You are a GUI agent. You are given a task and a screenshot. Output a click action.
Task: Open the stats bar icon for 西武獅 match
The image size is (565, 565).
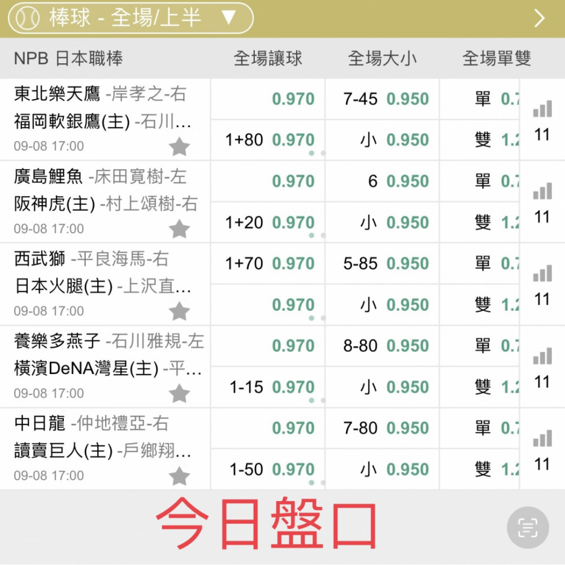tap(542, 273)
